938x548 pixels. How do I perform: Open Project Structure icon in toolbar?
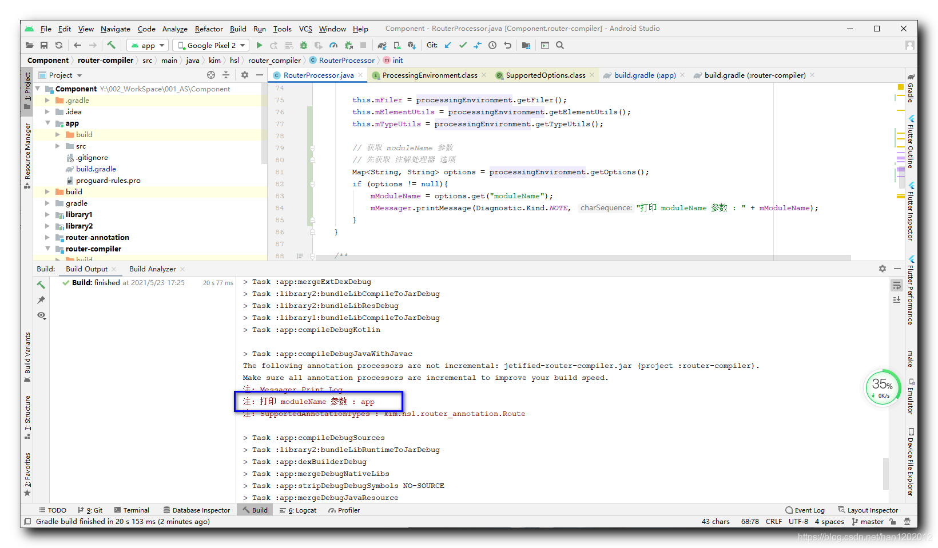pyautogui.click(x=526, y=45)
